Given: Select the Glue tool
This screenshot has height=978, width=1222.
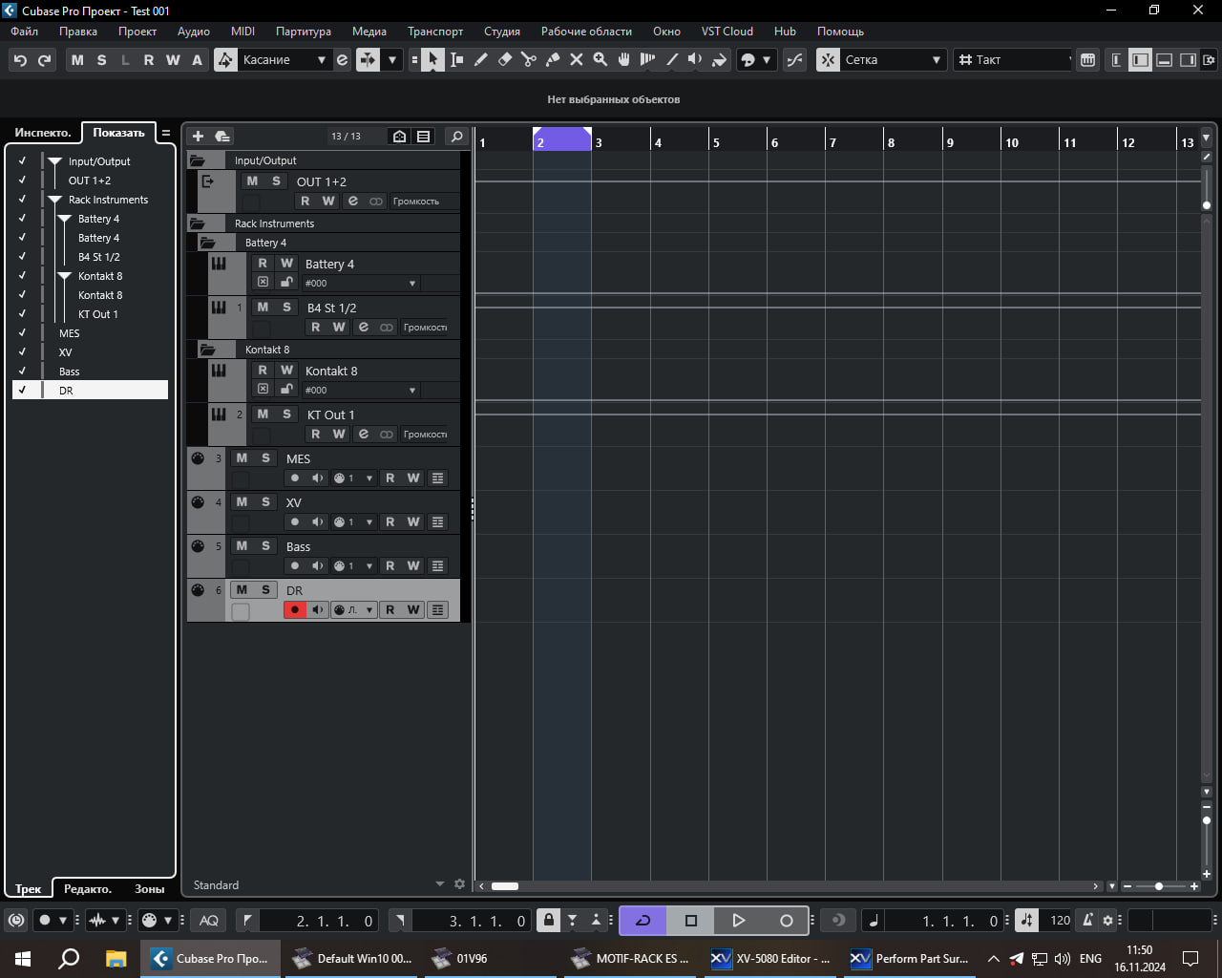Looking at the screenshot, I should click(552, 60).
